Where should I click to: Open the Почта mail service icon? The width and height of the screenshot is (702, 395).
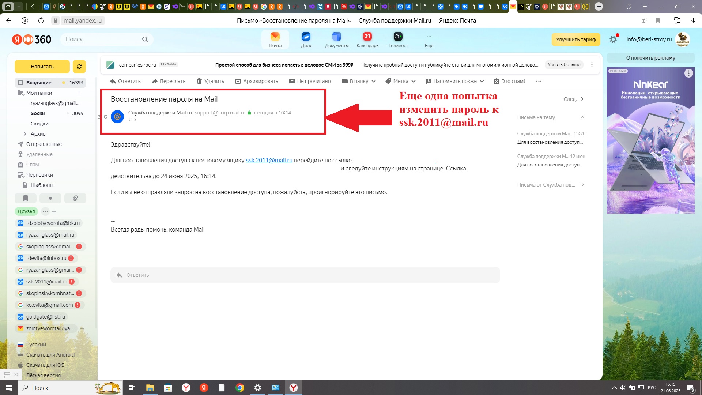coord(275,39)
